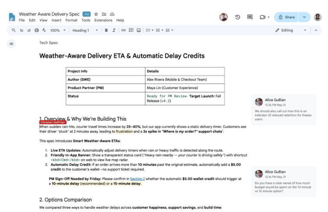
Task: Collapse the toolbar with up chevron
Action: point(316,30)
